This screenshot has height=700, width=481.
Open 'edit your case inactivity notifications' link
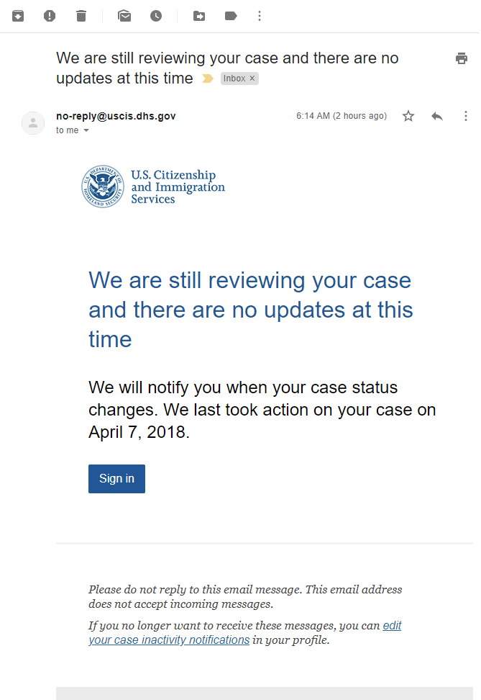tap(244, 632)
